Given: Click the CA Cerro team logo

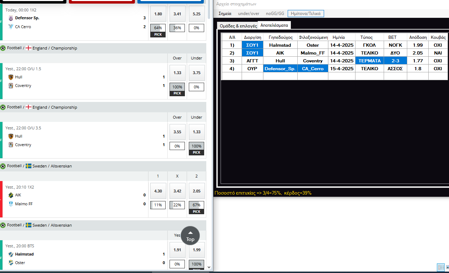Looking at the screenshot, I should (x=11, y=27).
